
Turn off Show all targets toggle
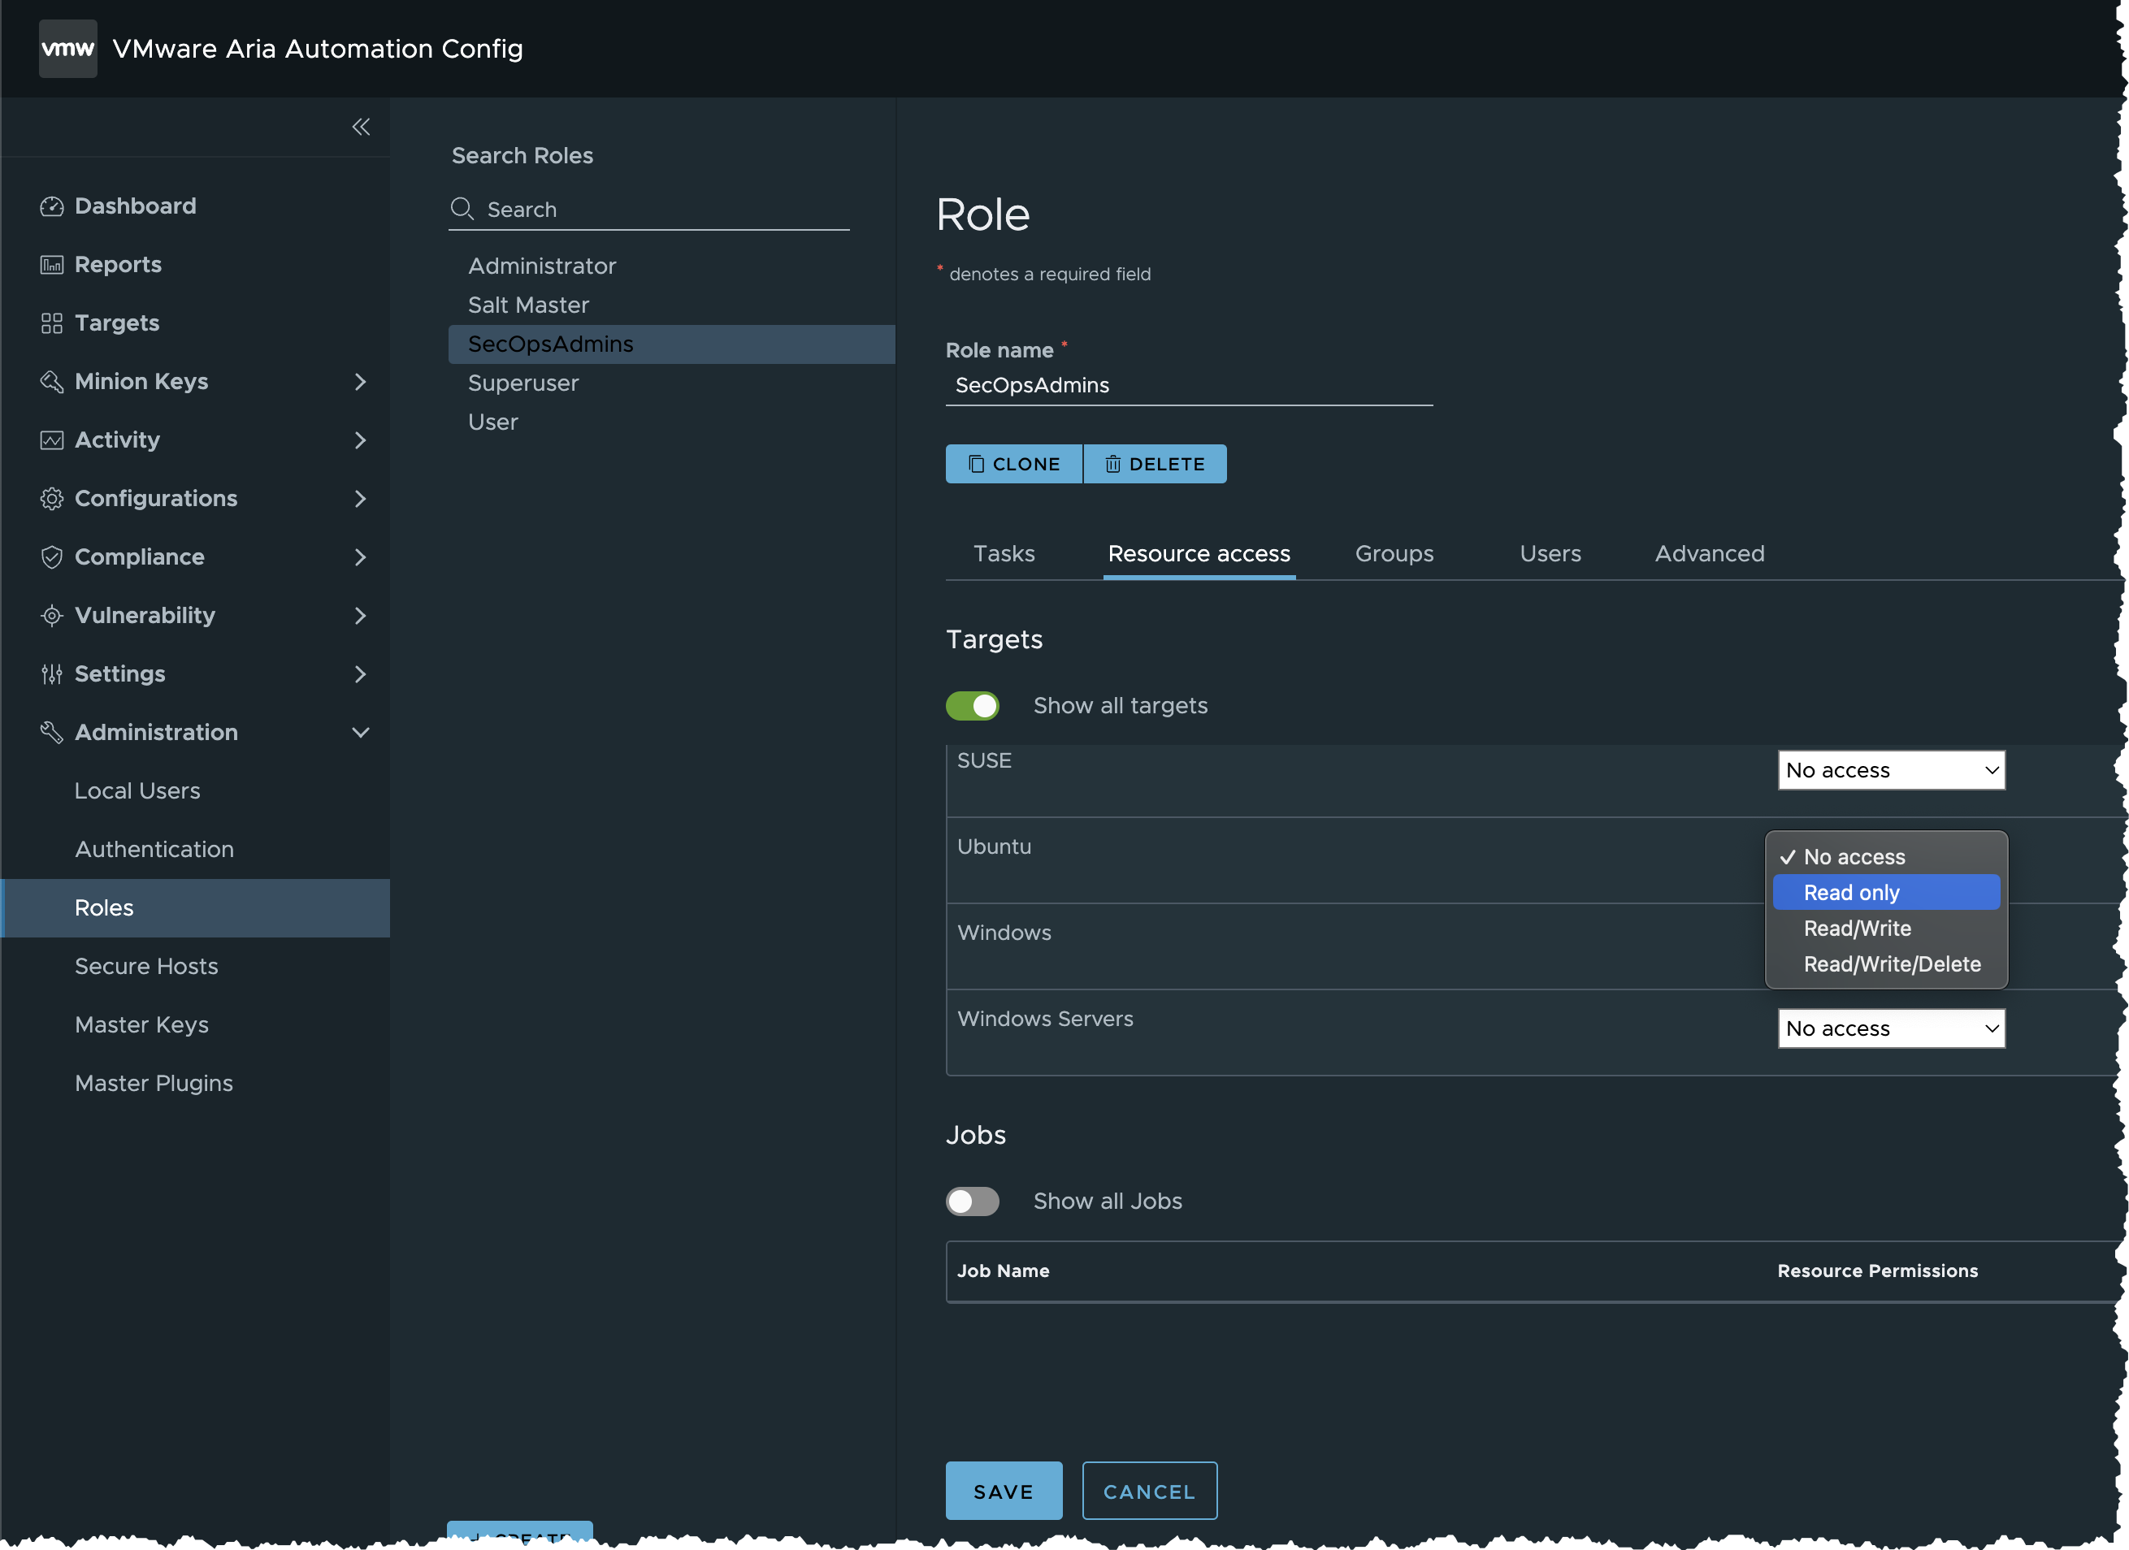click(x=972, y=706)
